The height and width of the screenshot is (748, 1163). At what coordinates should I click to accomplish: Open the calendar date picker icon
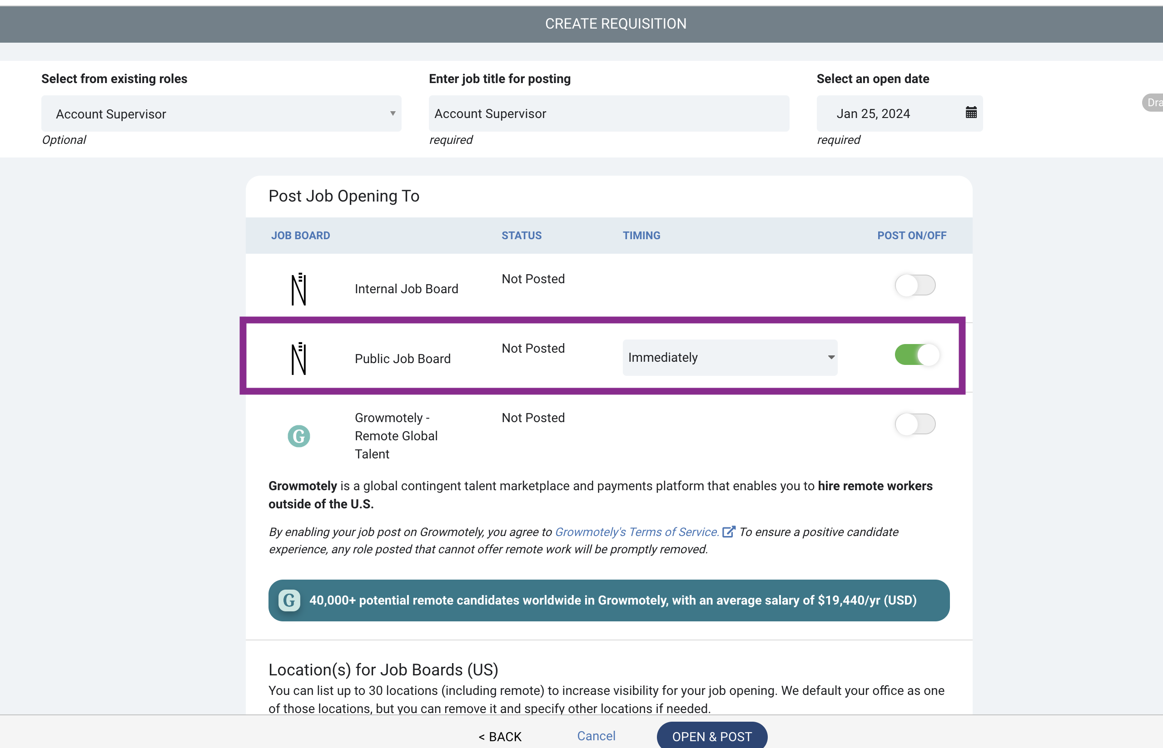click(x=970, y=113)
